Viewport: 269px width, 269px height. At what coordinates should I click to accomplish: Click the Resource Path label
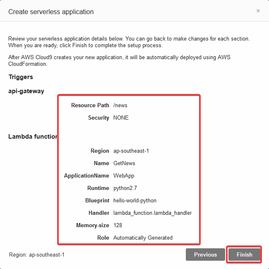click(x=90, y=105)
